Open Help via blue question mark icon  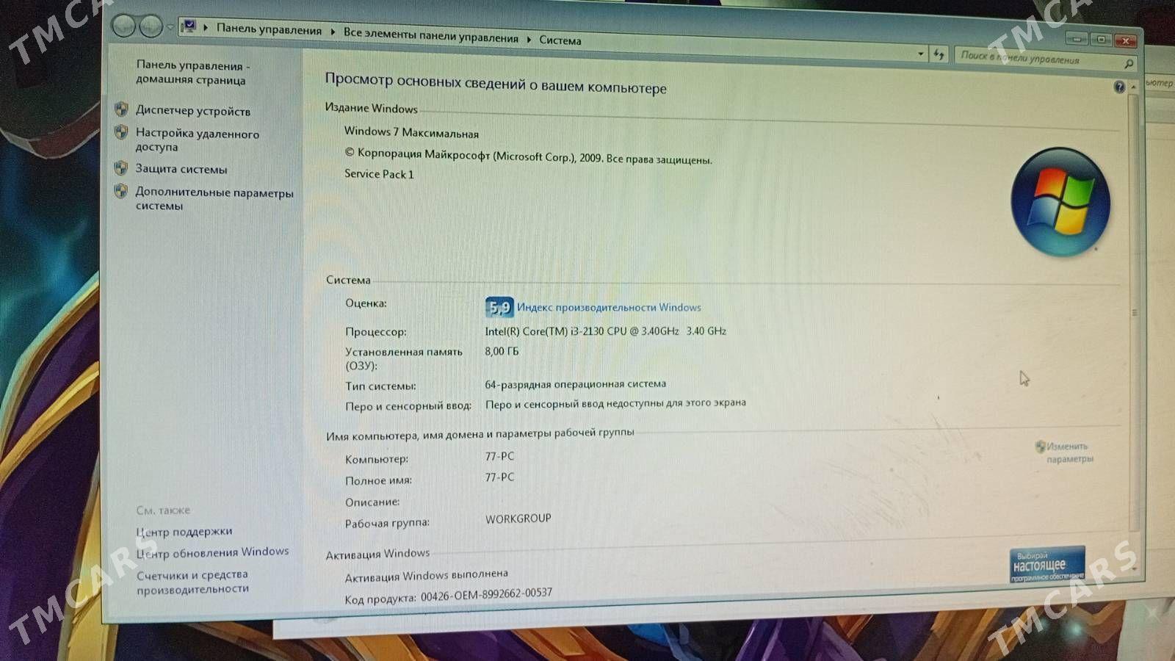(1118, 87)
